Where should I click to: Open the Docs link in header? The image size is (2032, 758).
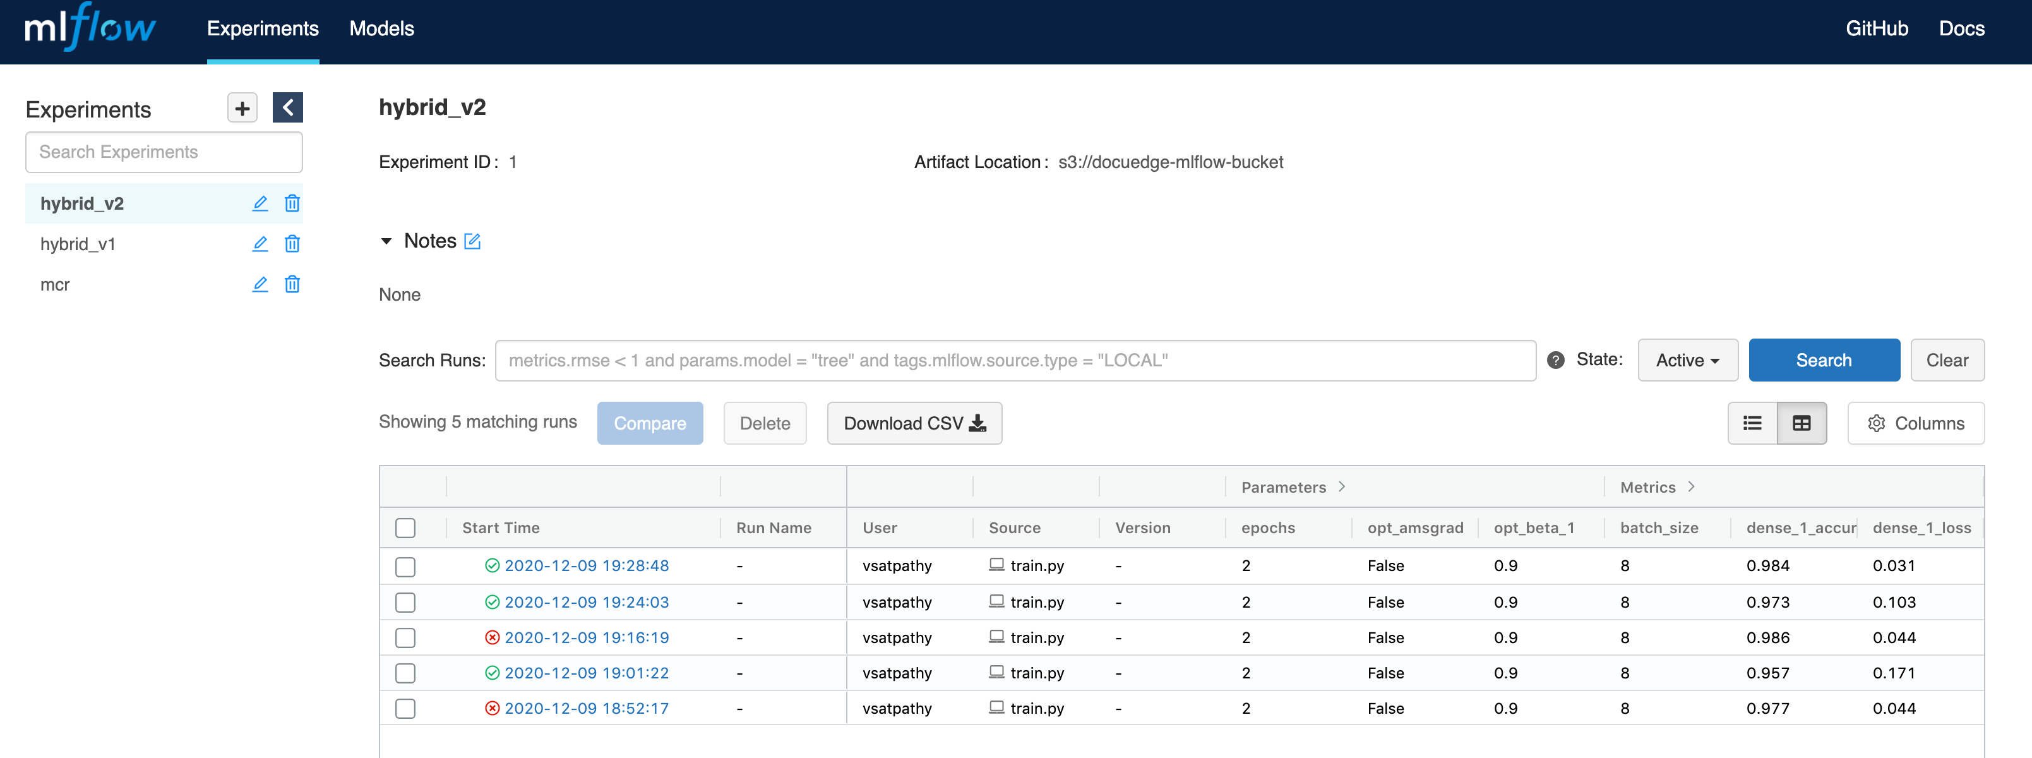tap(1961, 29)
